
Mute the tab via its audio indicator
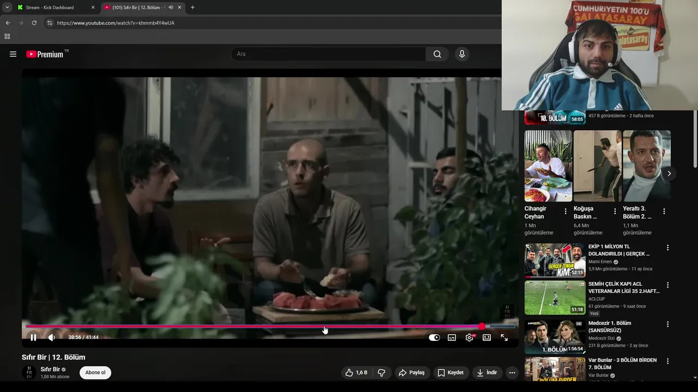point(171,8)
